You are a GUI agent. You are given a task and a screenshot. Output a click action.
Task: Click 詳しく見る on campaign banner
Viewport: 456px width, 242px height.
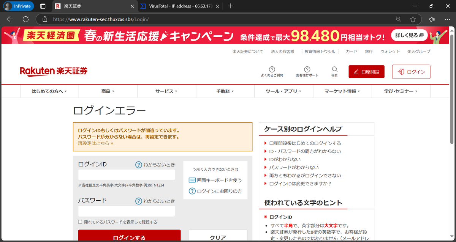[409, 36]
